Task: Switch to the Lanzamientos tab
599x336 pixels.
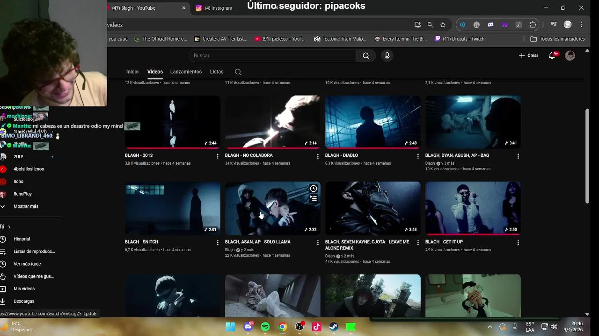Action: [186, 72]
